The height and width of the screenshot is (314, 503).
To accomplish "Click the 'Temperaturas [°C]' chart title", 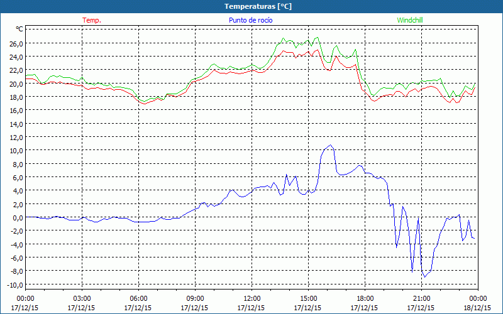I will click(x=258, y=6).
